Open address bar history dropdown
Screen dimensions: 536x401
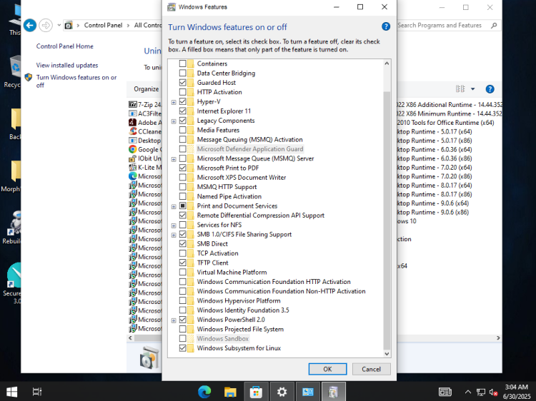coord(59,25)
